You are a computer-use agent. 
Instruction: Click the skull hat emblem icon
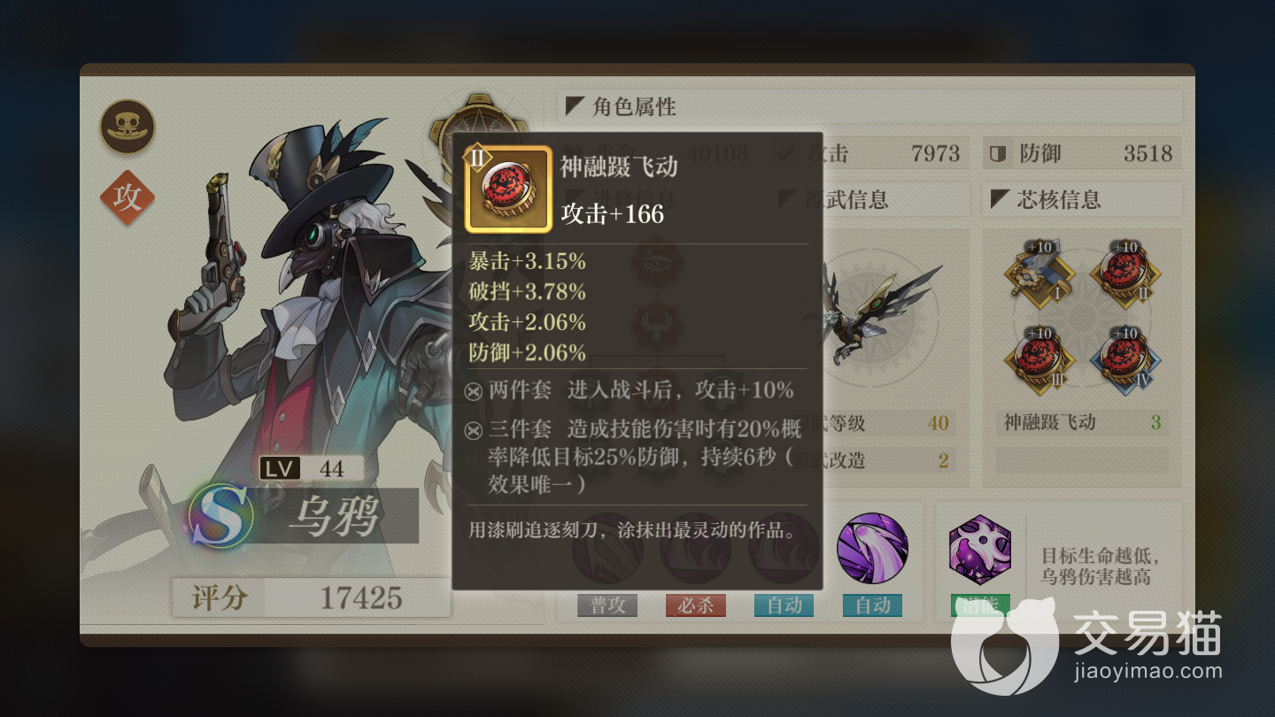click(127, 127)
